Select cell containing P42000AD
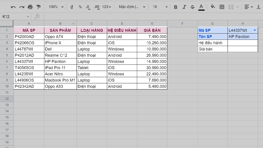 pyautogui.click(x=29, y=37)
